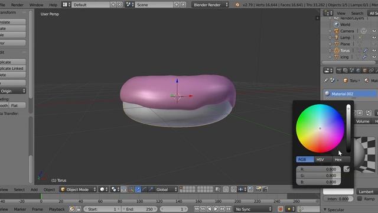The image size is (378, 213).
Task: Click the screen layout browse icon next to Default
Action: point(66,5)
